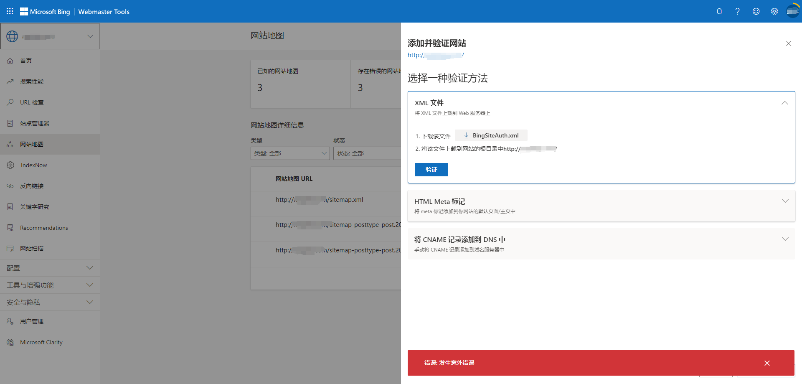Open 搜索性能 in sidebar
802x384 pixels.
click(x=50, y=81)
